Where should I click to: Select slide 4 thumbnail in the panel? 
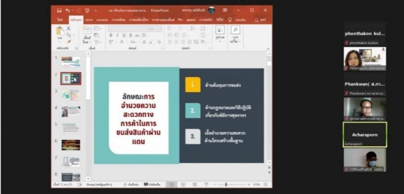point(71,111)
